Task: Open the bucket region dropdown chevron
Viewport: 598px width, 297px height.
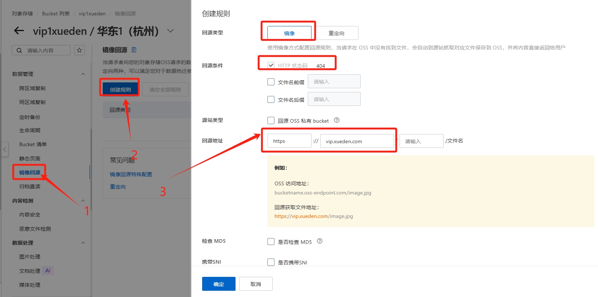Action: [171, 31]
